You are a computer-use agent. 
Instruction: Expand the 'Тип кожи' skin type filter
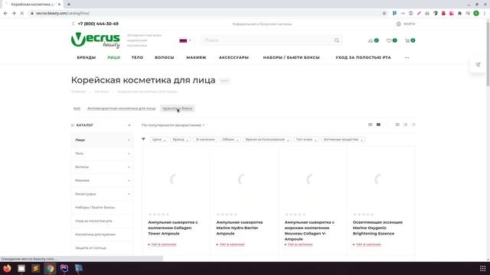(306, 139)
